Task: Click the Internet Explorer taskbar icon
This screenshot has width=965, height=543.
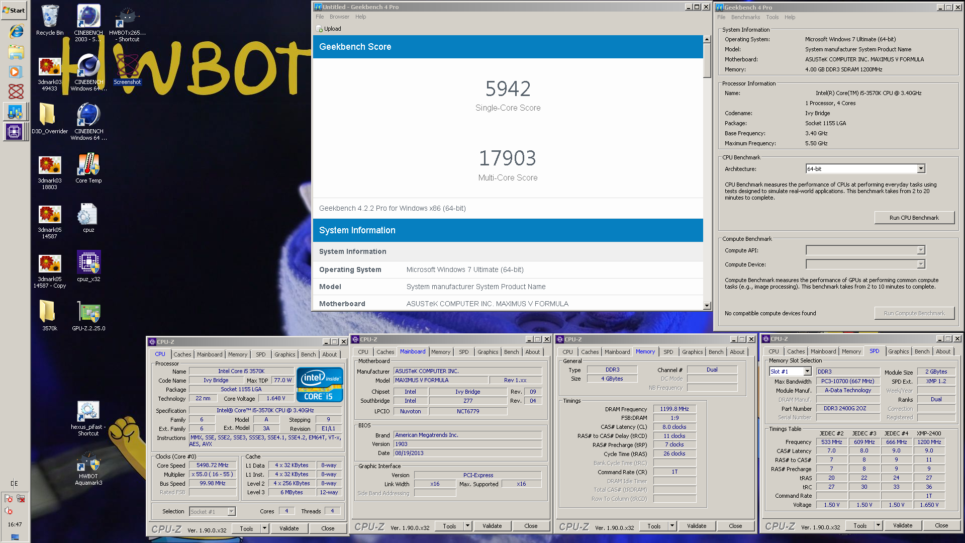Action: [16, 31]
